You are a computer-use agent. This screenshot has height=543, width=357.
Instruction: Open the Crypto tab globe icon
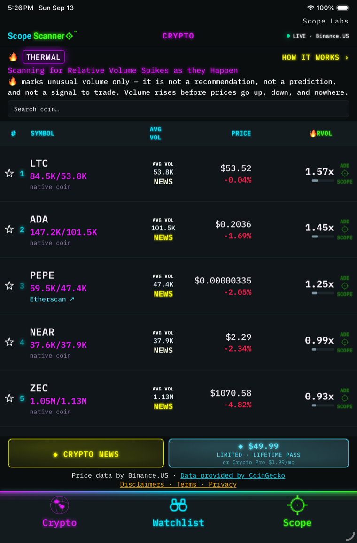[60, 505]
